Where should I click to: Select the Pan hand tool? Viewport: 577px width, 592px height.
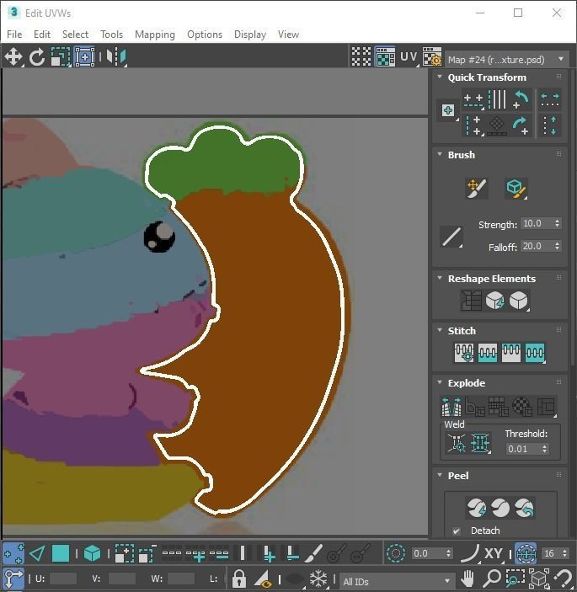[467, 578]
